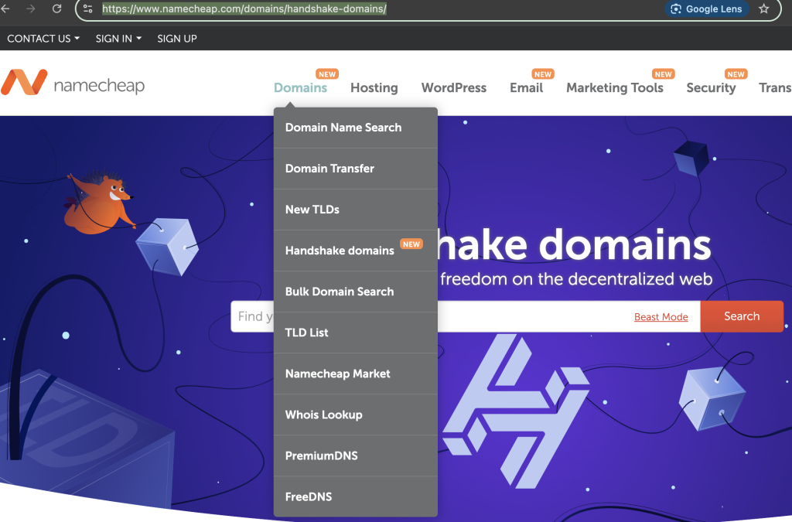This screenshot has width=792, height=522.
Task: Open Google Lens in address bar
Action: (706, 9)
